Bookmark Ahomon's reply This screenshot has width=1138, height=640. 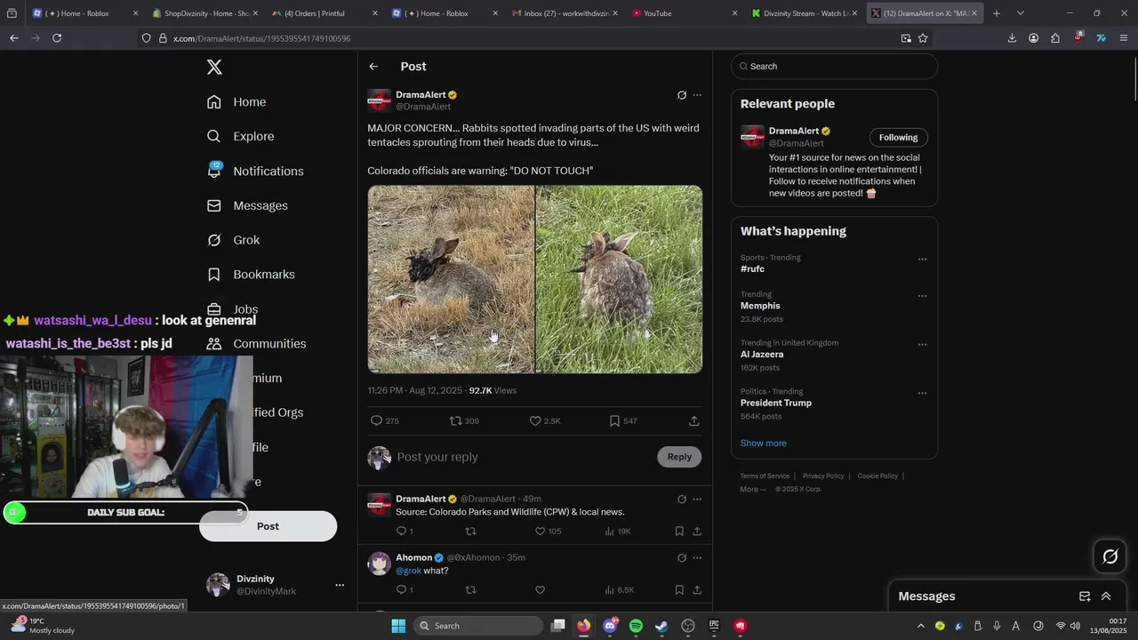click(x=679, y=589)
